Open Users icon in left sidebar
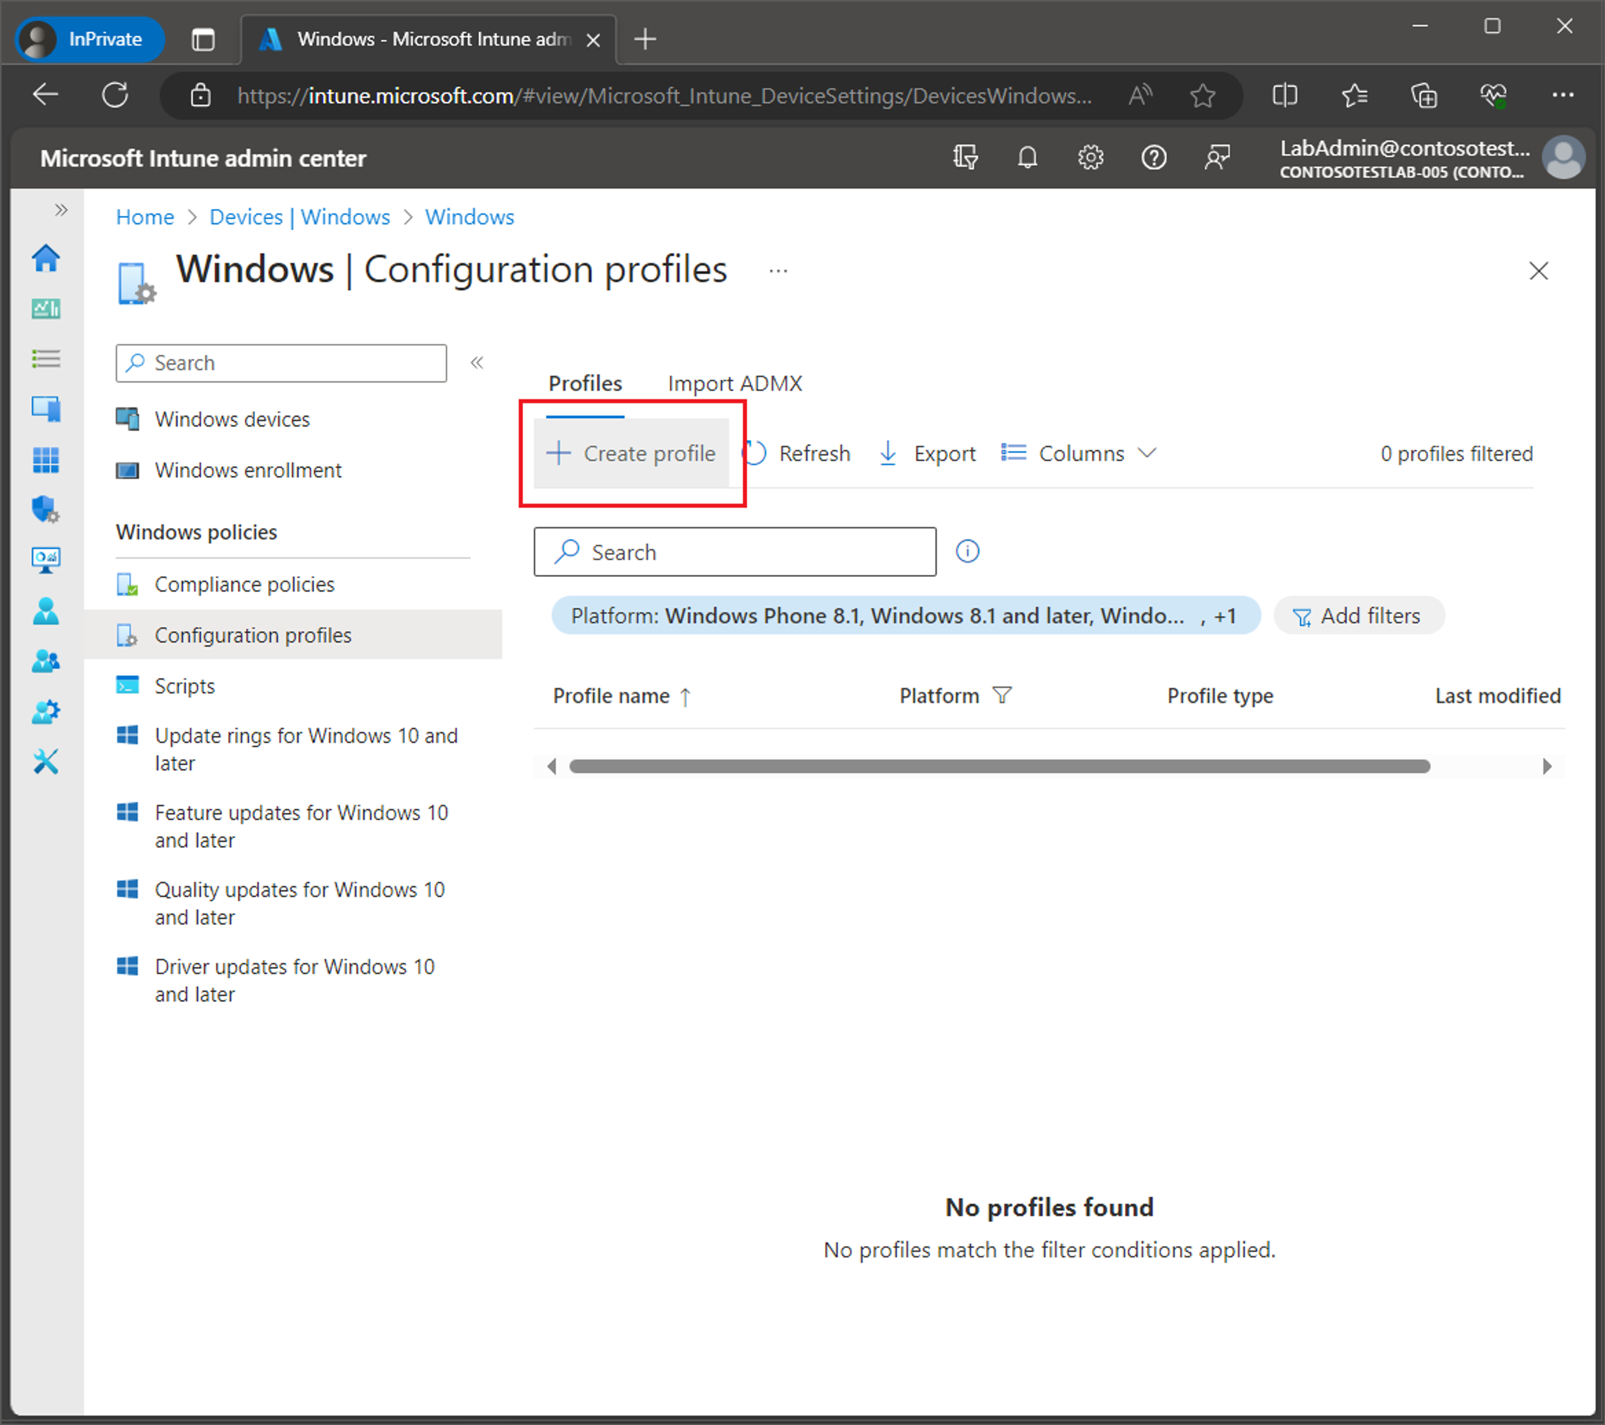1605x1425 pixels. coord(46,611)
